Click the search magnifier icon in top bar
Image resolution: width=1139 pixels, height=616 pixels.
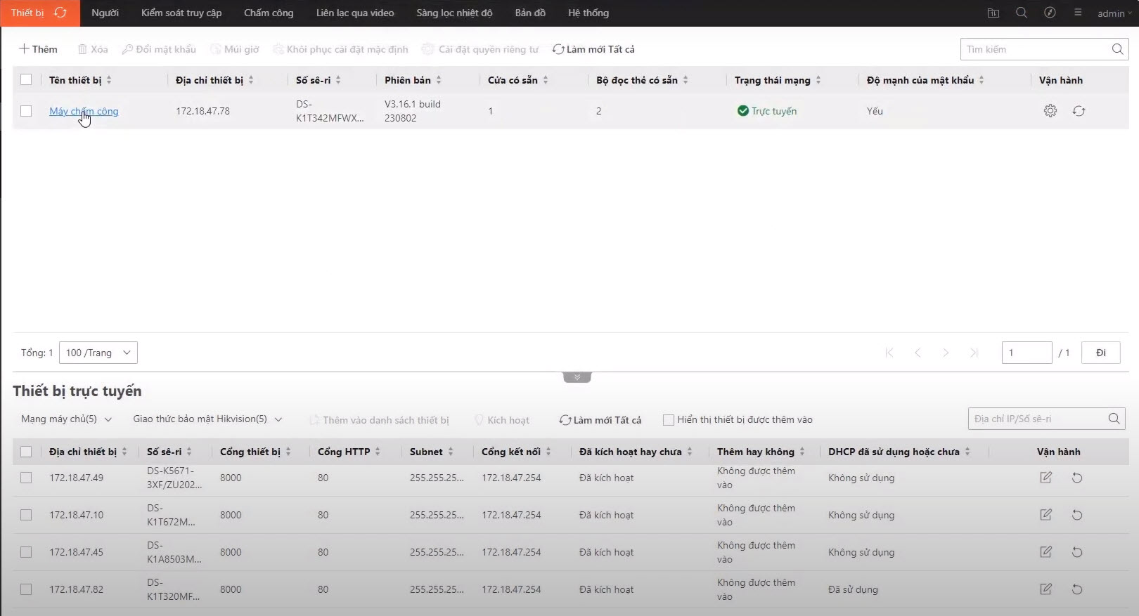[1022, 13]
